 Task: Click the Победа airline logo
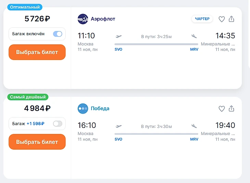(x=83, y=108)
